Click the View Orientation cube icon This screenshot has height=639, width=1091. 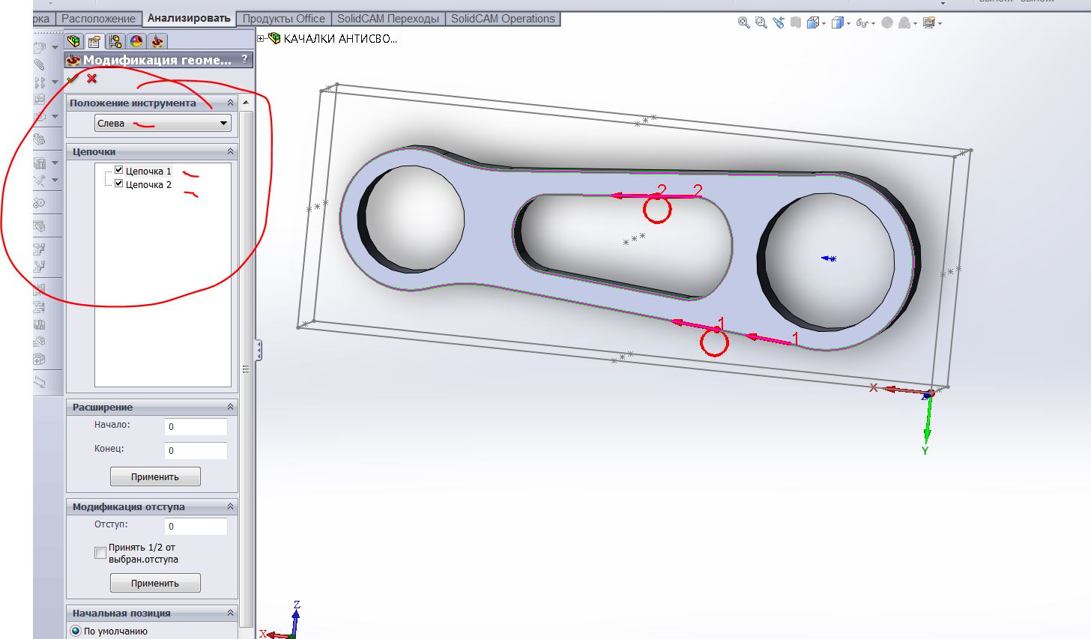[813, 23]
